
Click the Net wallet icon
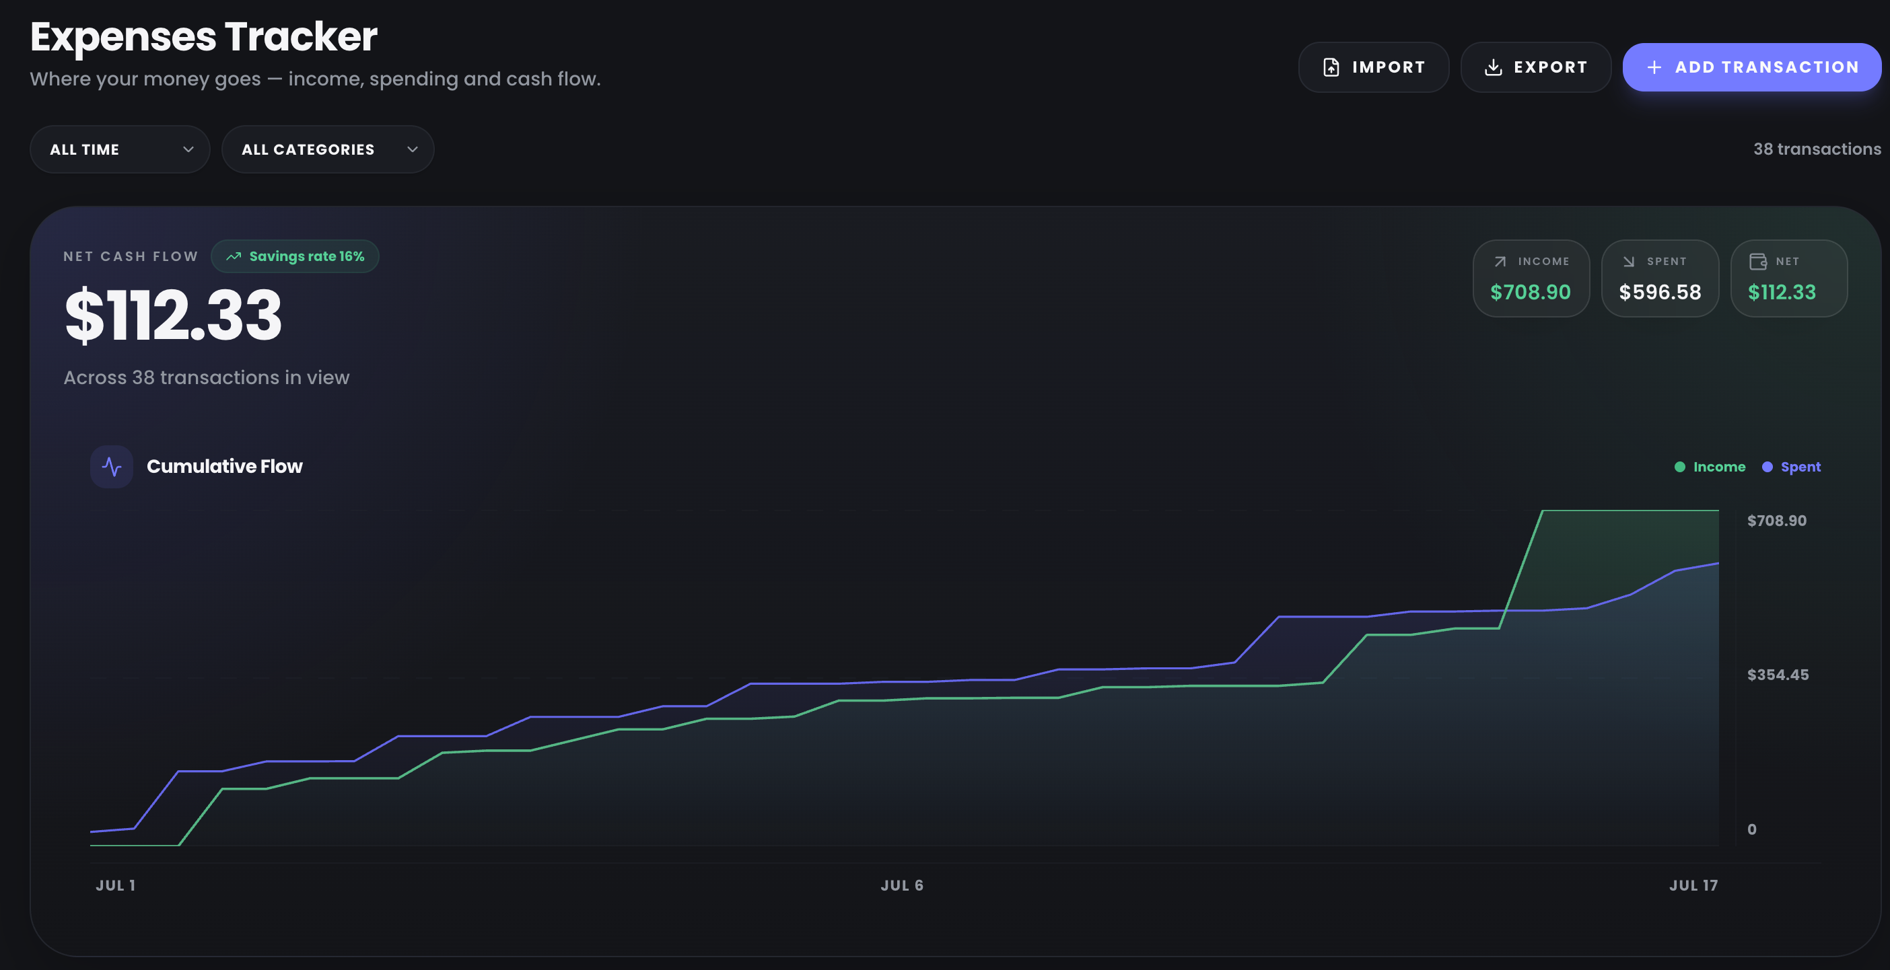1758,262
